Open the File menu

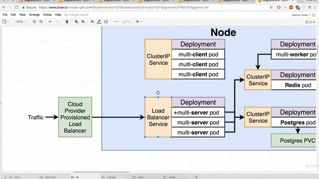pyautogui.click(x=5, y=14)
